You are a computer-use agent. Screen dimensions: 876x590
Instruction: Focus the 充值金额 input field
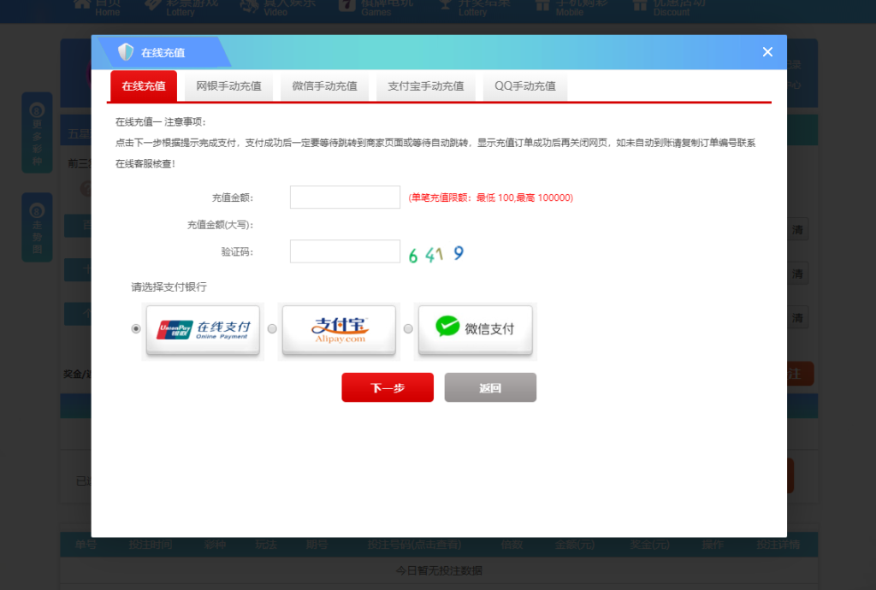pyautogui.click(x=345, y=198)
